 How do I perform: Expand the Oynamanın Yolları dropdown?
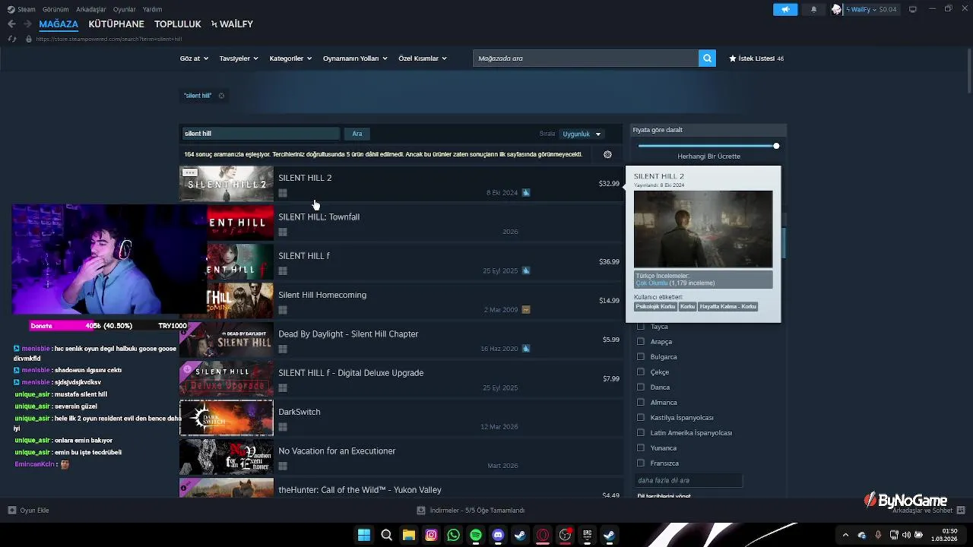[x=355, y=58]
